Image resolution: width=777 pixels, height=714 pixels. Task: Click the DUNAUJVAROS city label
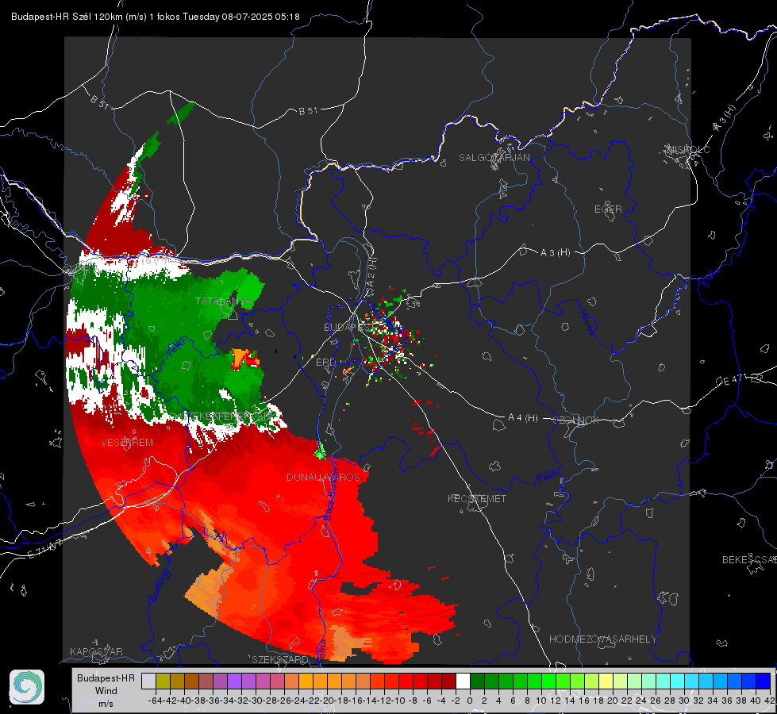pos(323,477)
